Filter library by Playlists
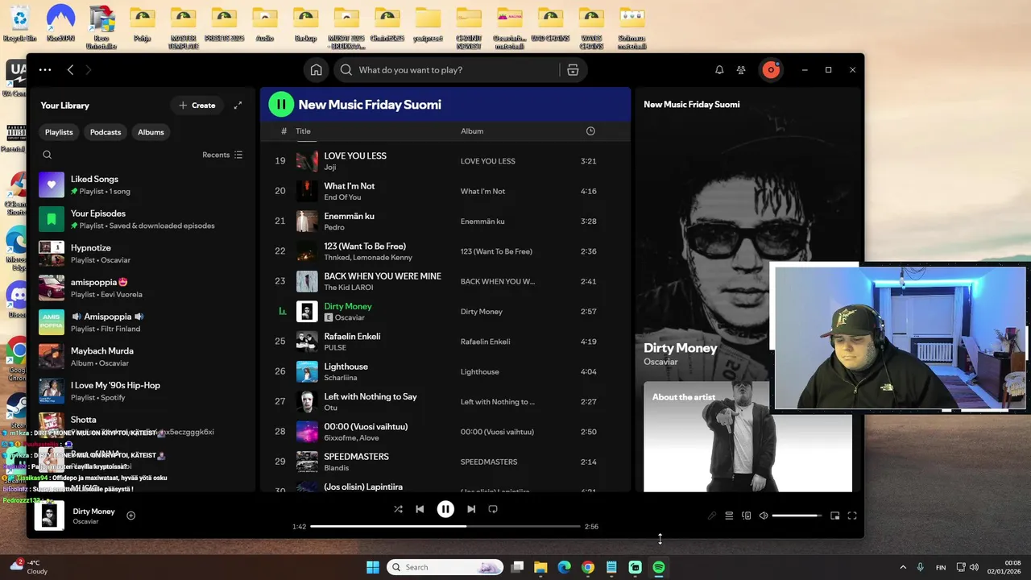The height and width of the screenshot is (580, 1031). 59,132
